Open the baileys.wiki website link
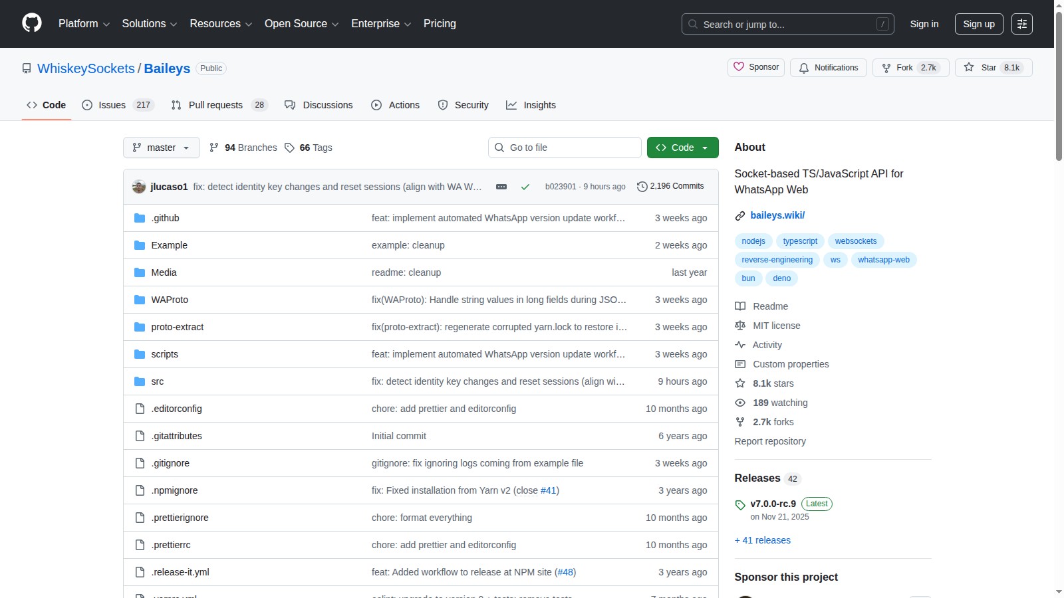The height and width of the screenshot is (598, 1064). [777, 215]
